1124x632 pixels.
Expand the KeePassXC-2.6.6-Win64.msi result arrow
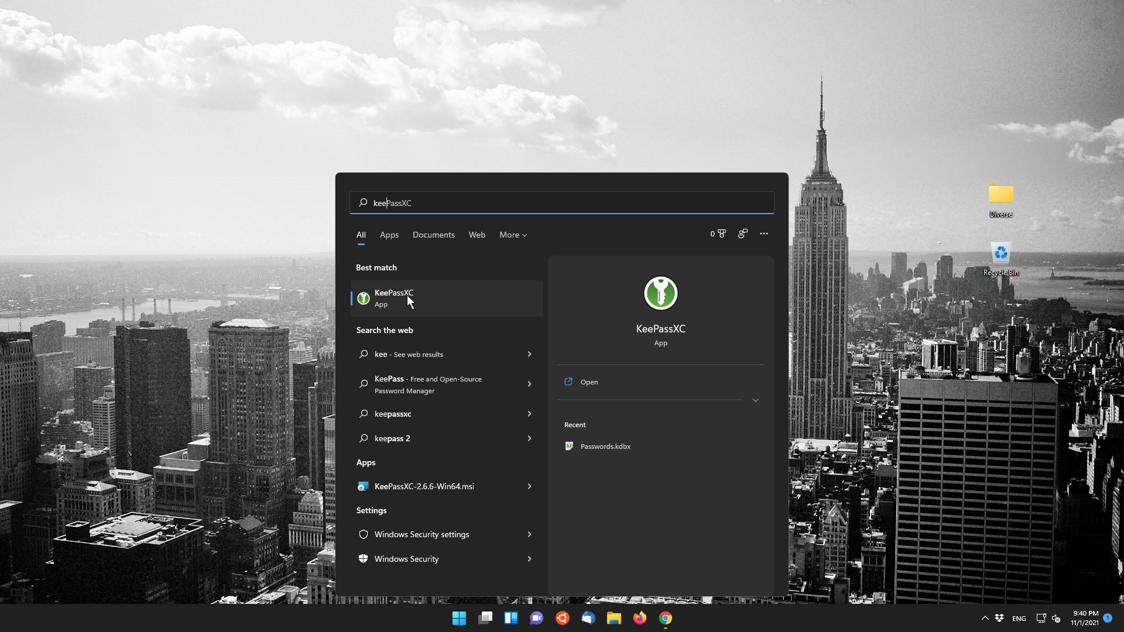click(x=529, y=486)
